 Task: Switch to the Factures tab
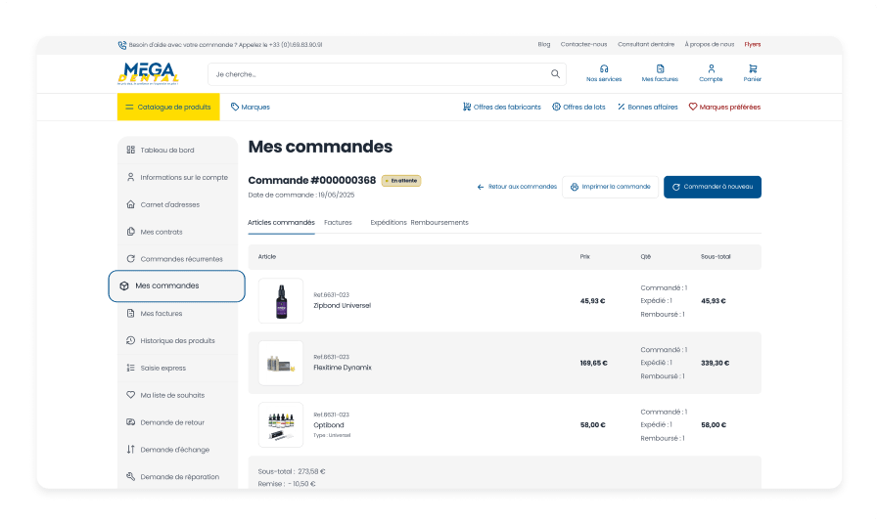click(338, 223)
